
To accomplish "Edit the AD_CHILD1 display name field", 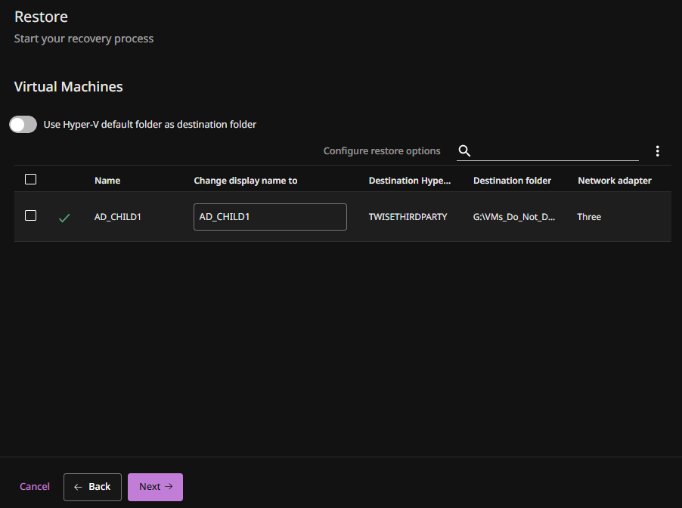I will pyautogui.click(x=270, y=217).
